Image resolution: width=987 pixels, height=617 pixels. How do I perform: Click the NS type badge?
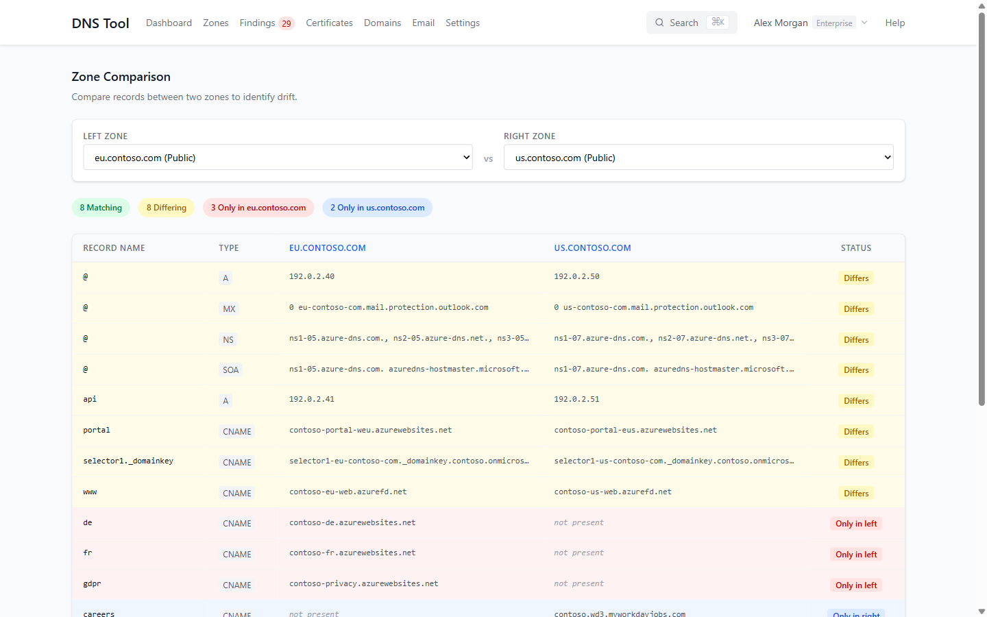pos(228,340)
